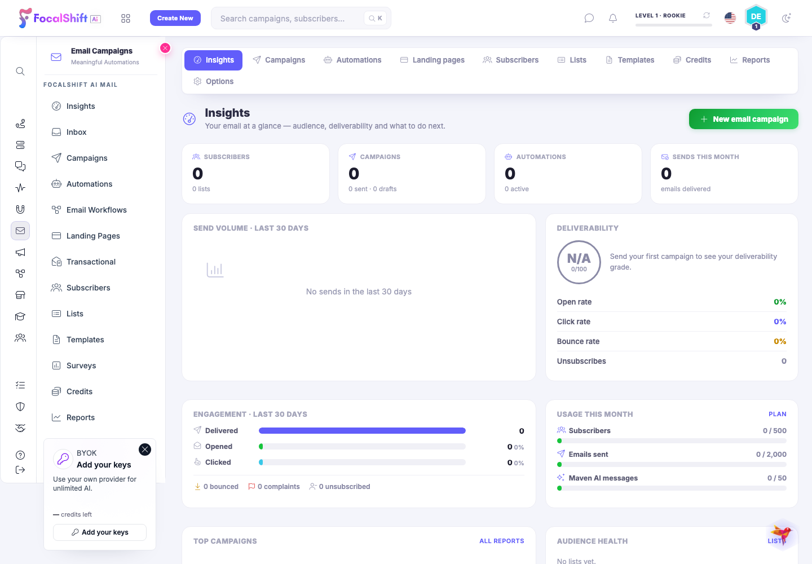Open the left rail help question icon

[20, 455]
